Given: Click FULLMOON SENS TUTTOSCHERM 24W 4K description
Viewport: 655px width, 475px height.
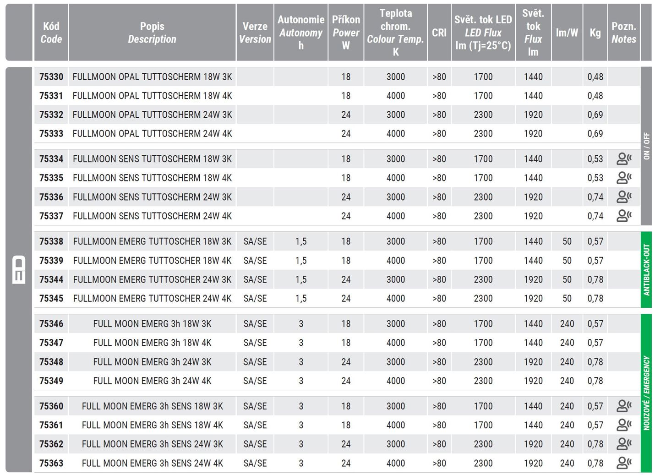Looking at the screenshot, I should 153,216.
